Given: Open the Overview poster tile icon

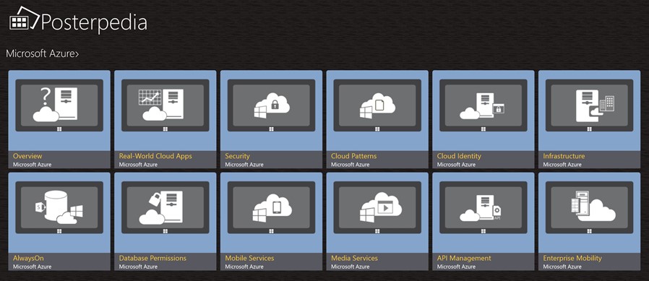Looking at the screenshot, I should click(x=55, y=105).
